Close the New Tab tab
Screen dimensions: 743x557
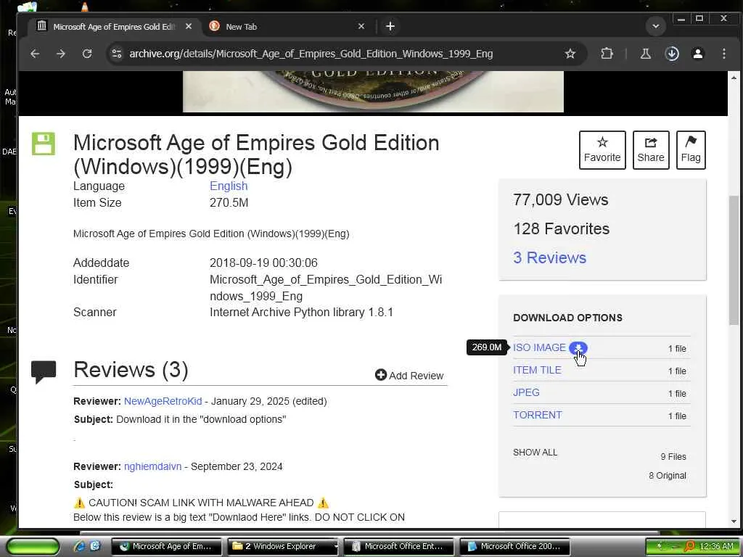[x=361, y=27]
